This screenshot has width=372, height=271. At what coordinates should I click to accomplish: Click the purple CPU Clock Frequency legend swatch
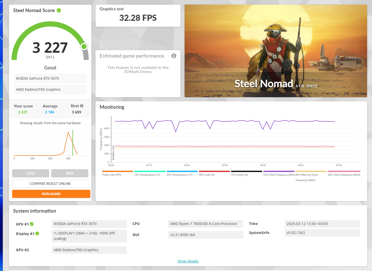point(279,171)
